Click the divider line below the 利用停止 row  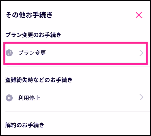pos(75,111)
